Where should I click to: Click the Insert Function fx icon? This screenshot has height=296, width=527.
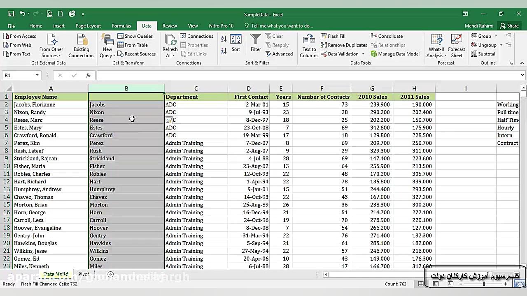point(88,75)
